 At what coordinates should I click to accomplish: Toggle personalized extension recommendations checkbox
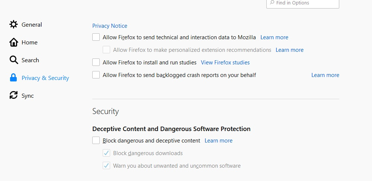click(x=106, y=50)
